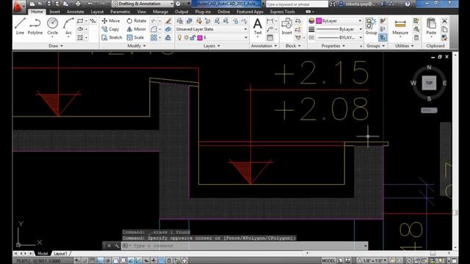
Task: Switch to the Express Tools tab
Action: pyautogui.click(x=282, y=12)
